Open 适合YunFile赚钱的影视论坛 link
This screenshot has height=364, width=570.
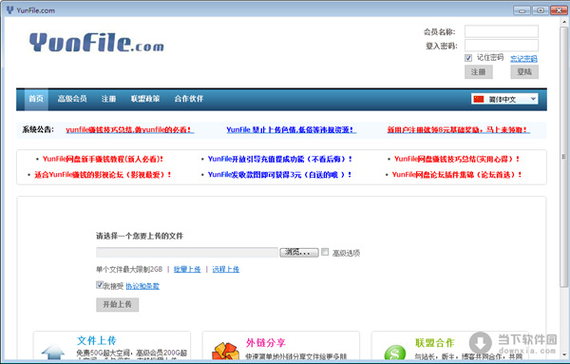click(103, 175)
